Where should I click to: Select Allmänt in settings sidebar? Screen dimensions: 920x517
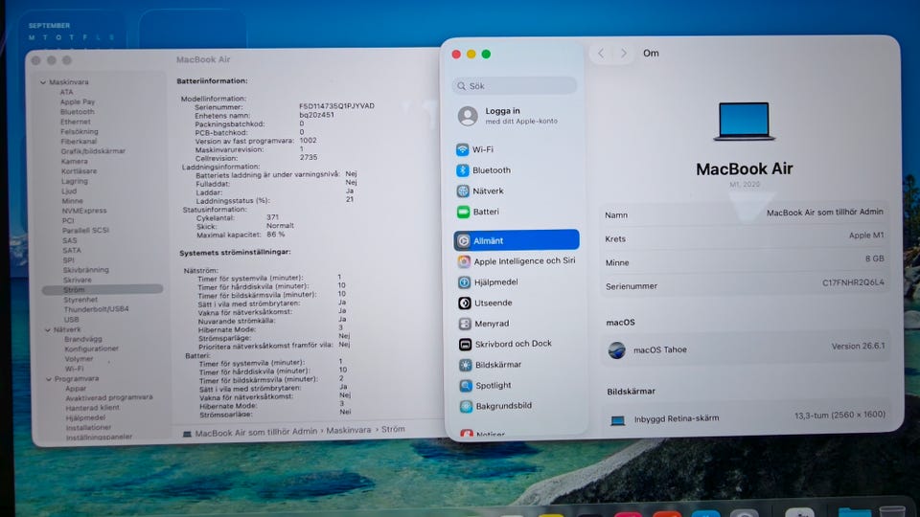[x=517, y=240]
